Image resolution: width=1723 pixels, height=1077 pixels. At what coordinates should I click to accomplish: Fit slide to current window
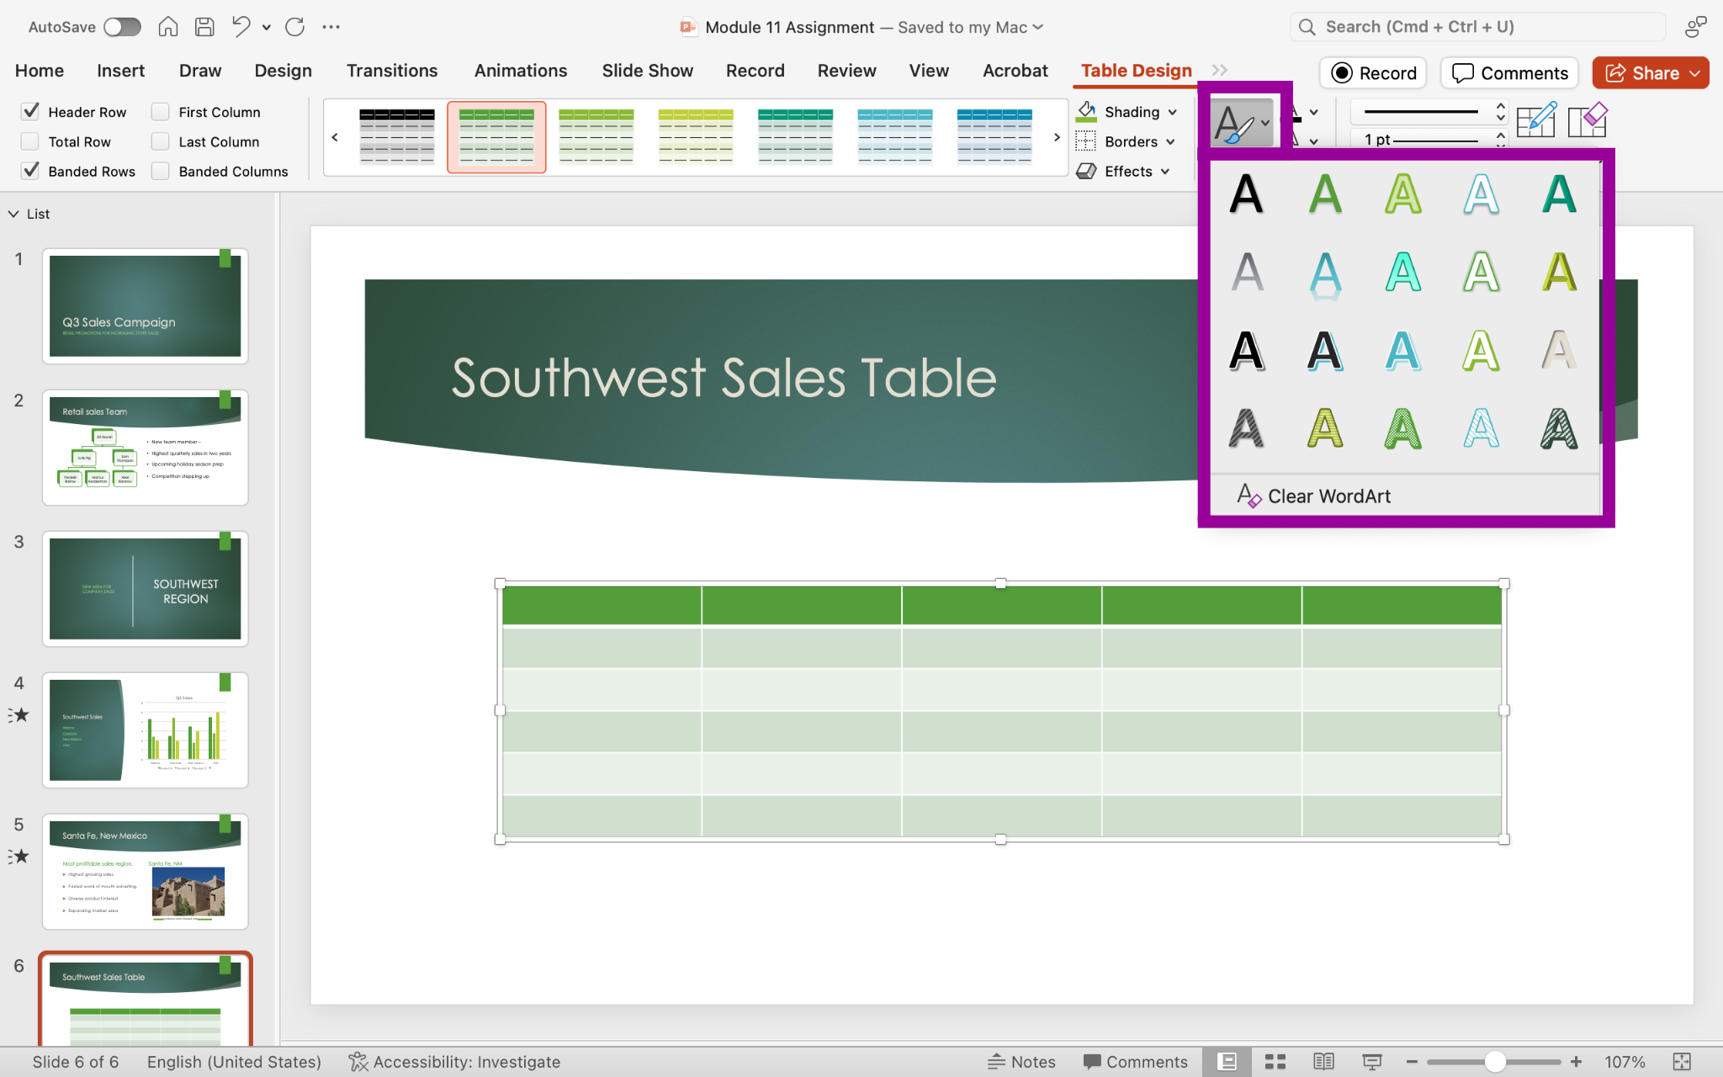coord(1682,1062)
